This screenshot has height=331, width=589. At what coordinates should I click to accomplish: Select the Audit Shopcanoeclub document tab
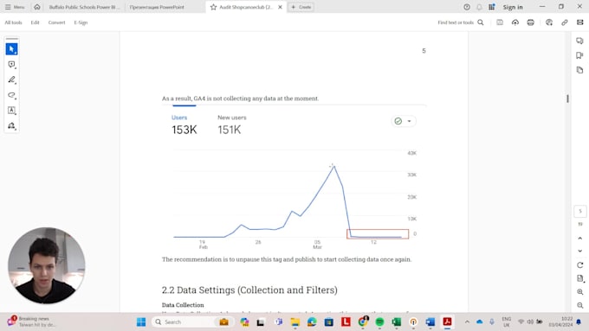pos(246,7)
